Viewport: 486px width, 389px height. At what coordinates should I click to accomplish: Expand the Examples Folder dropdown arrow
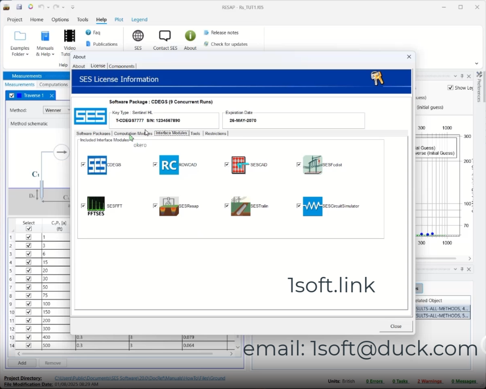(27, 55)
